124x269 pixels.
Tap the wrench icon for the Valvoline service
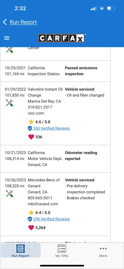pyautogui.click(x=9, y=103)
